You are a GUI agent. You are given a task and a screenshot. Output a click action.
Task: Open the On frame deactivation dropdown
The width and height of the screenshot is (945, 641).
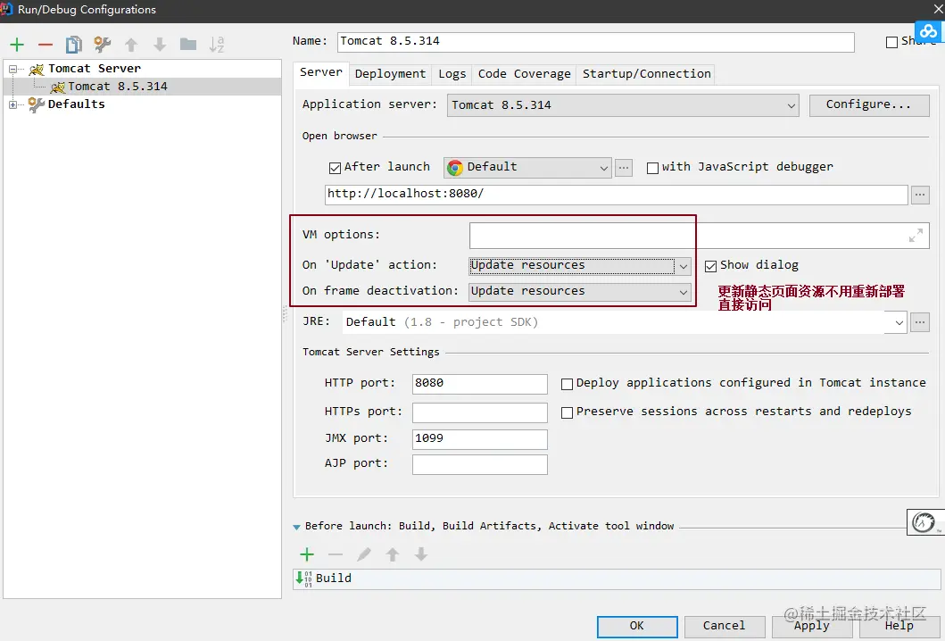point(580,291)
